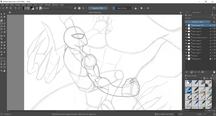Adjust the layer opacity slider
This screenshot has height=116, width=216.
tap(197, 22)
